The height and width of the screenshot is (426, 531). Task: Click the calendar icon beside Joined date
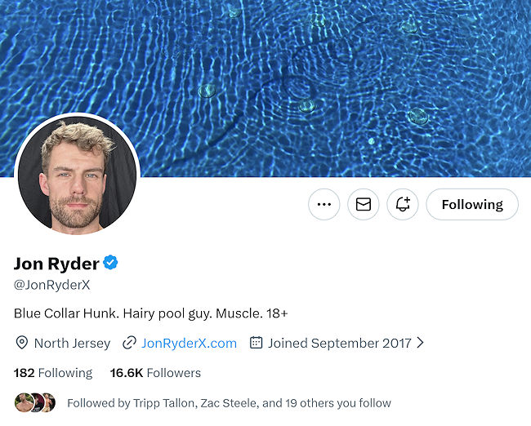click(256, 343)
